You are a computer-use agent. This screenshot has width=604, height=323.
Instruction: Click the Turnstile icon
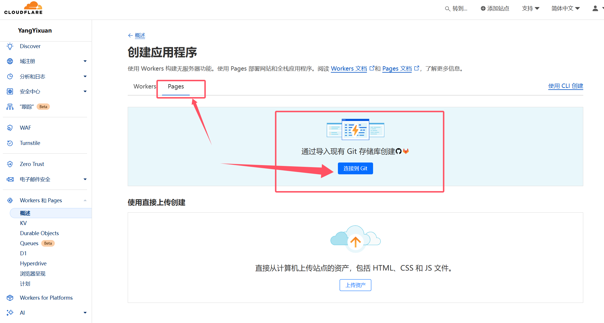10,143
